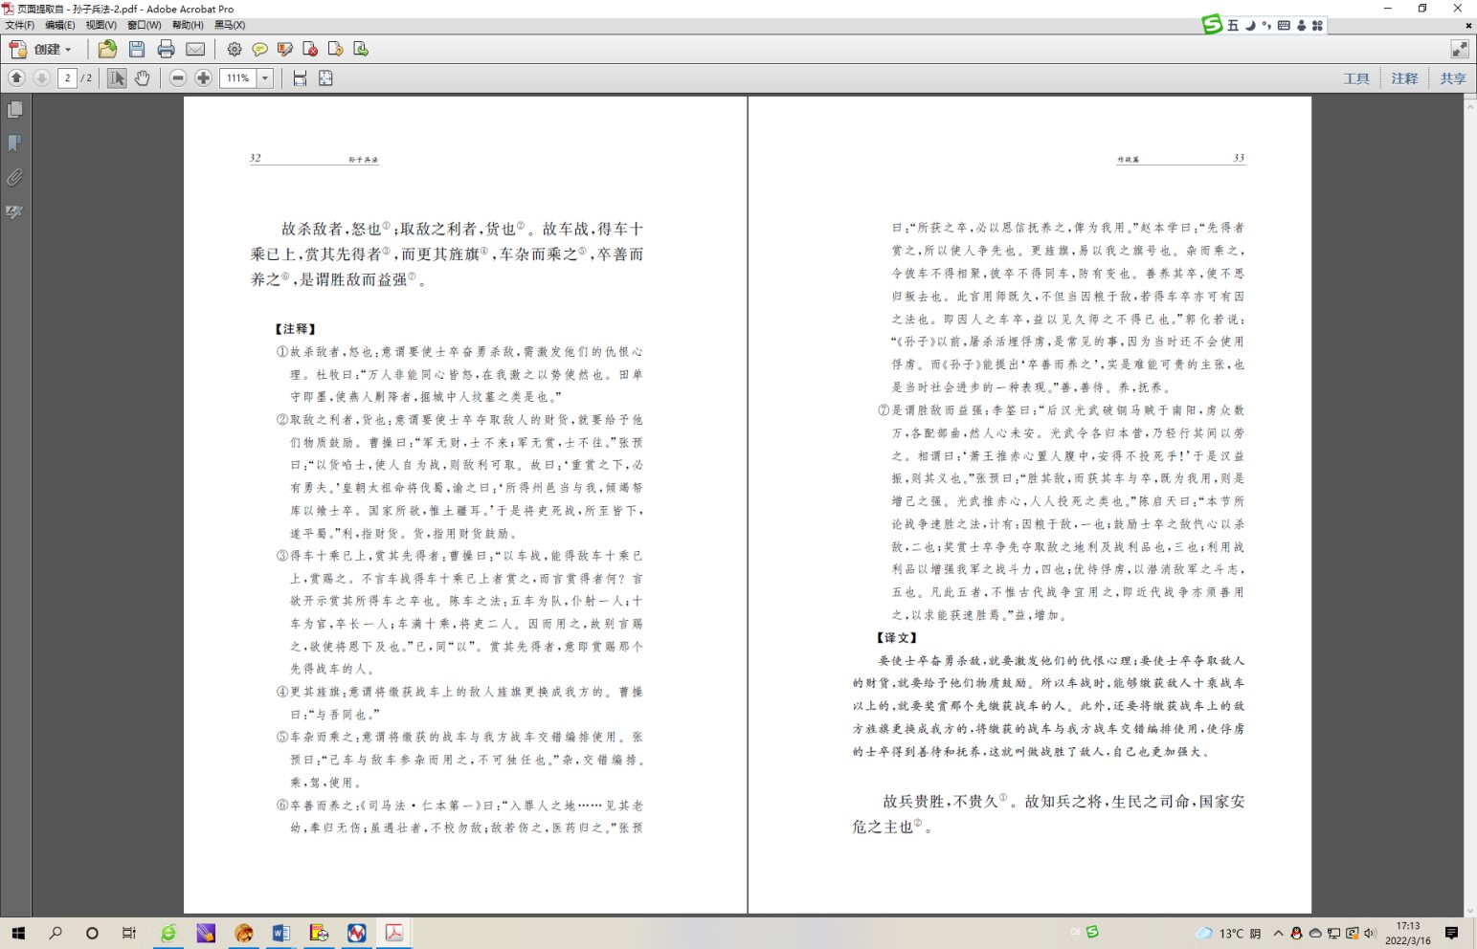Toggle Sogou punctuation mode icon
The width and height of the screenshot is (1477, 949).
1266,26
